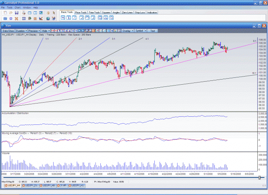This screenshot has height=195, width=268.
Task: Click the second magnifier zoom icon
Action: pos(90,31)
